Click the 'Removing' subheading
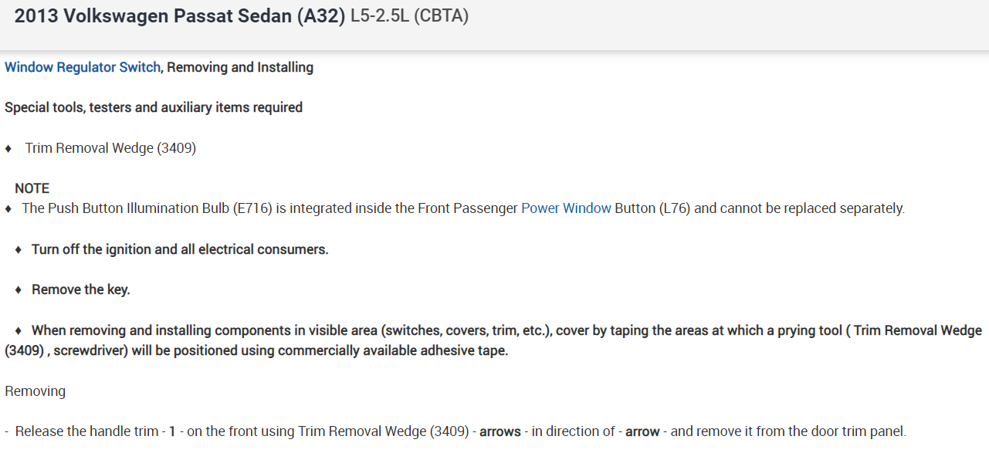989x470 pixels. tap(35, 391)
